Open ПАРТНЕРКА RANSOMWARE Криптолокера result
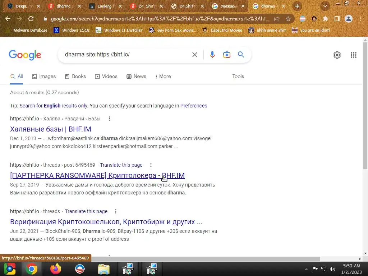368x276 pixels. (x=97, y=175)
